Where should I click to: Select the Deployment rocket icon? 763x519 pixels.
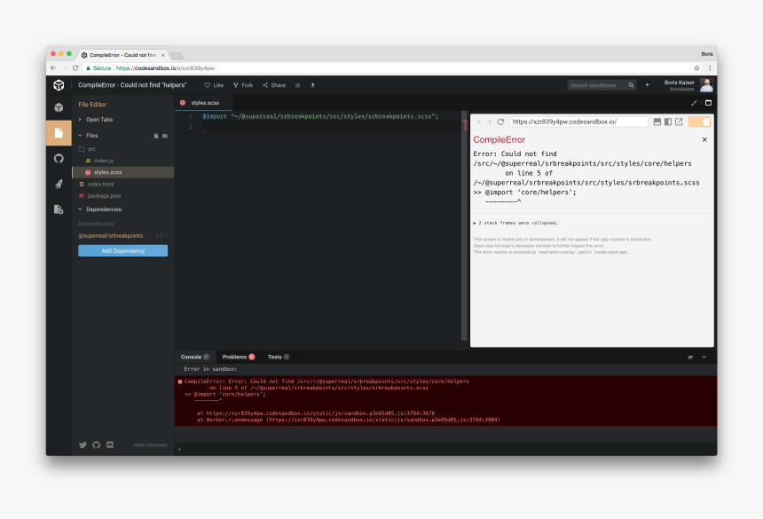(x=58, y=184)
